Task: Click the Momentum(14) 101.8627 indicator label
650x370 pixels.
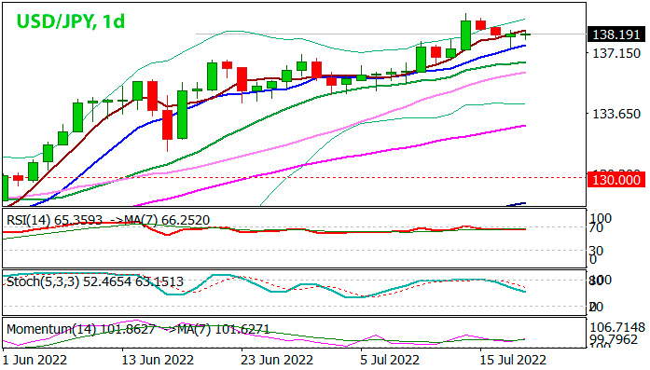Action: [81, 329]
